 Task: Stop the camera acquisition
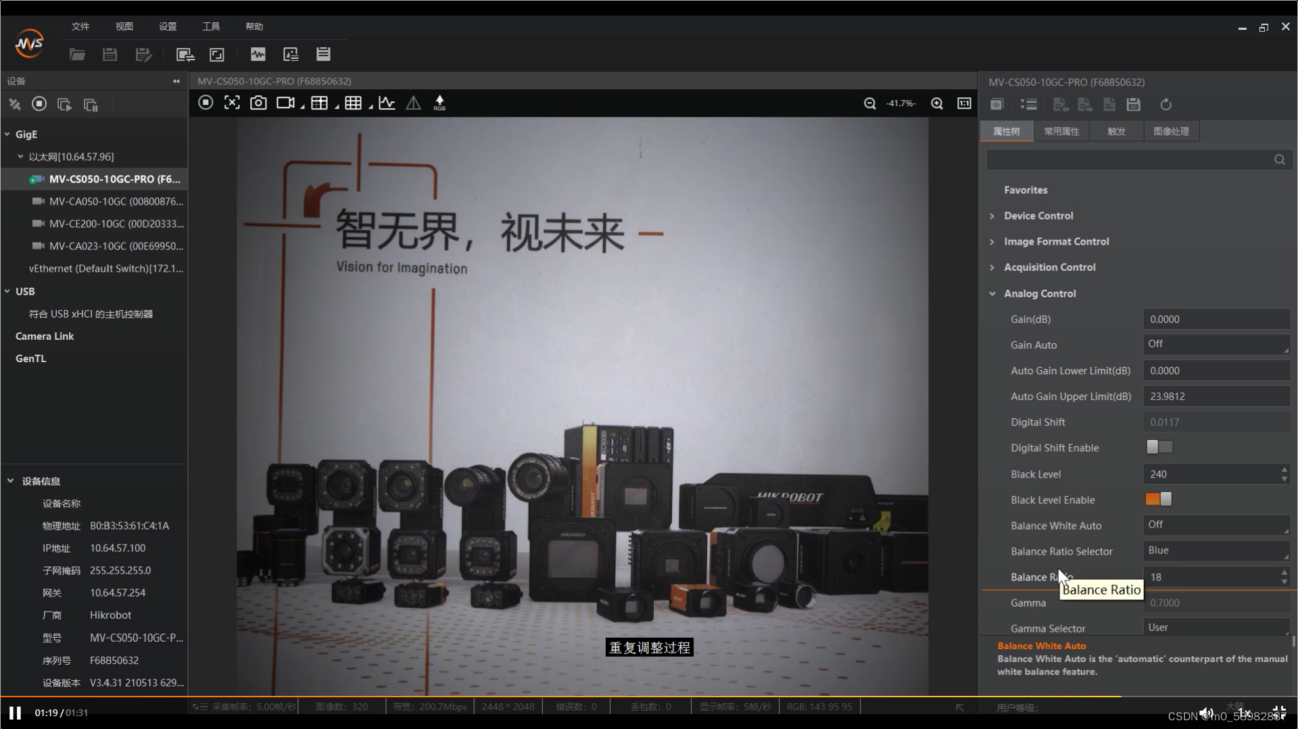pyautogui.click(x=206, y=103)
